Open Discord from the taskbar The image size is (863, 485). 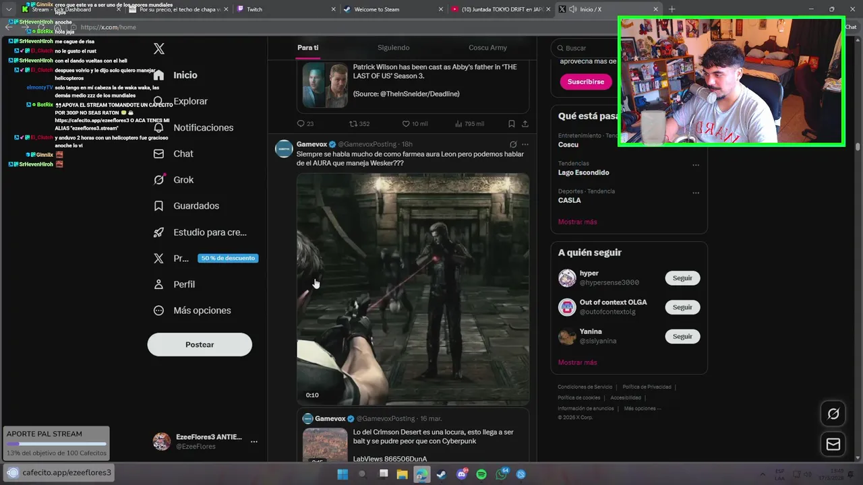[462, 474]
